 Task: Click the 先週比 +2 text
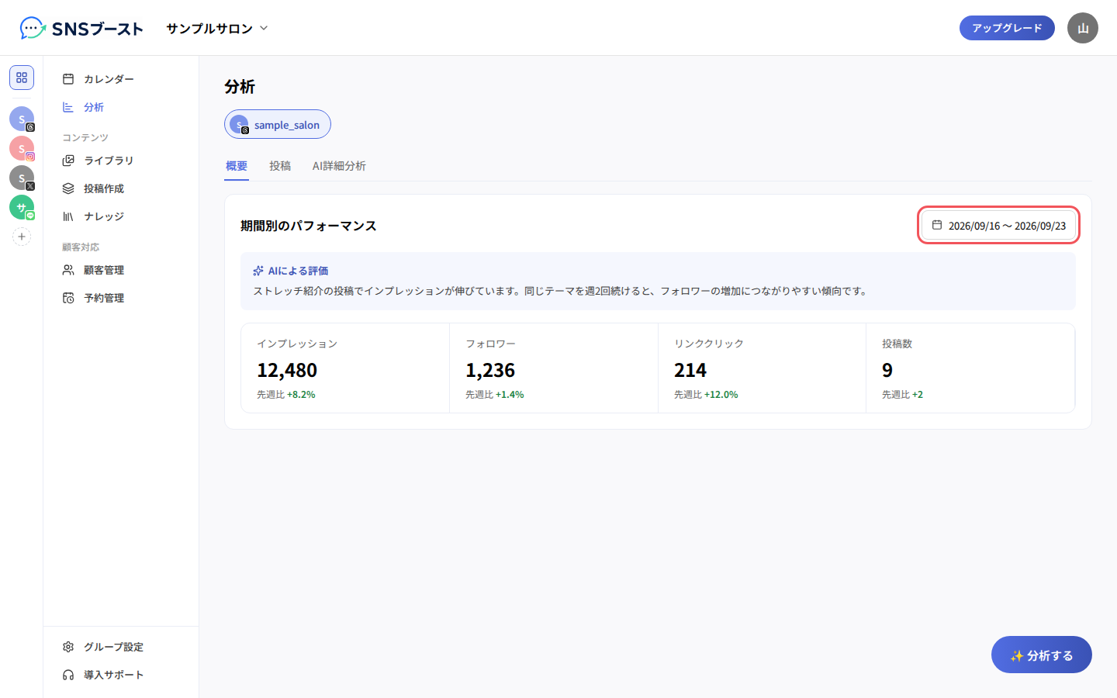(x=902, y=395)
